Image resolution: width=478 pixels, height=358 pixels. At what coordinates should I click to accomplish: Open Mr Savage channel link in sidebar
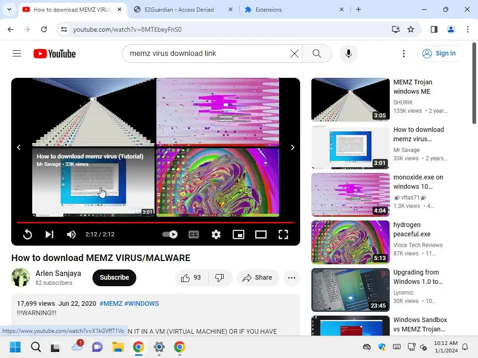tap(407, 150)
